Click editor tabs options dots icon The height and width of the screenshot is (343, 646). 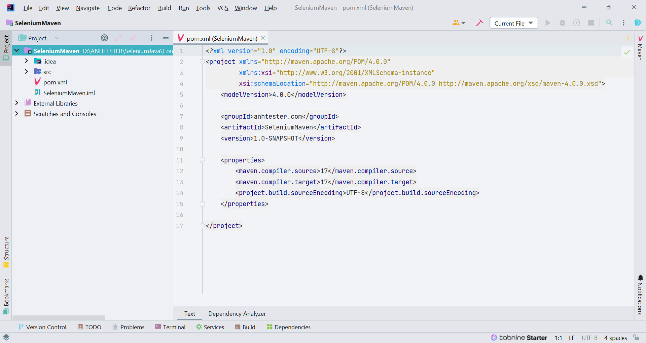(x=627, y=38)
